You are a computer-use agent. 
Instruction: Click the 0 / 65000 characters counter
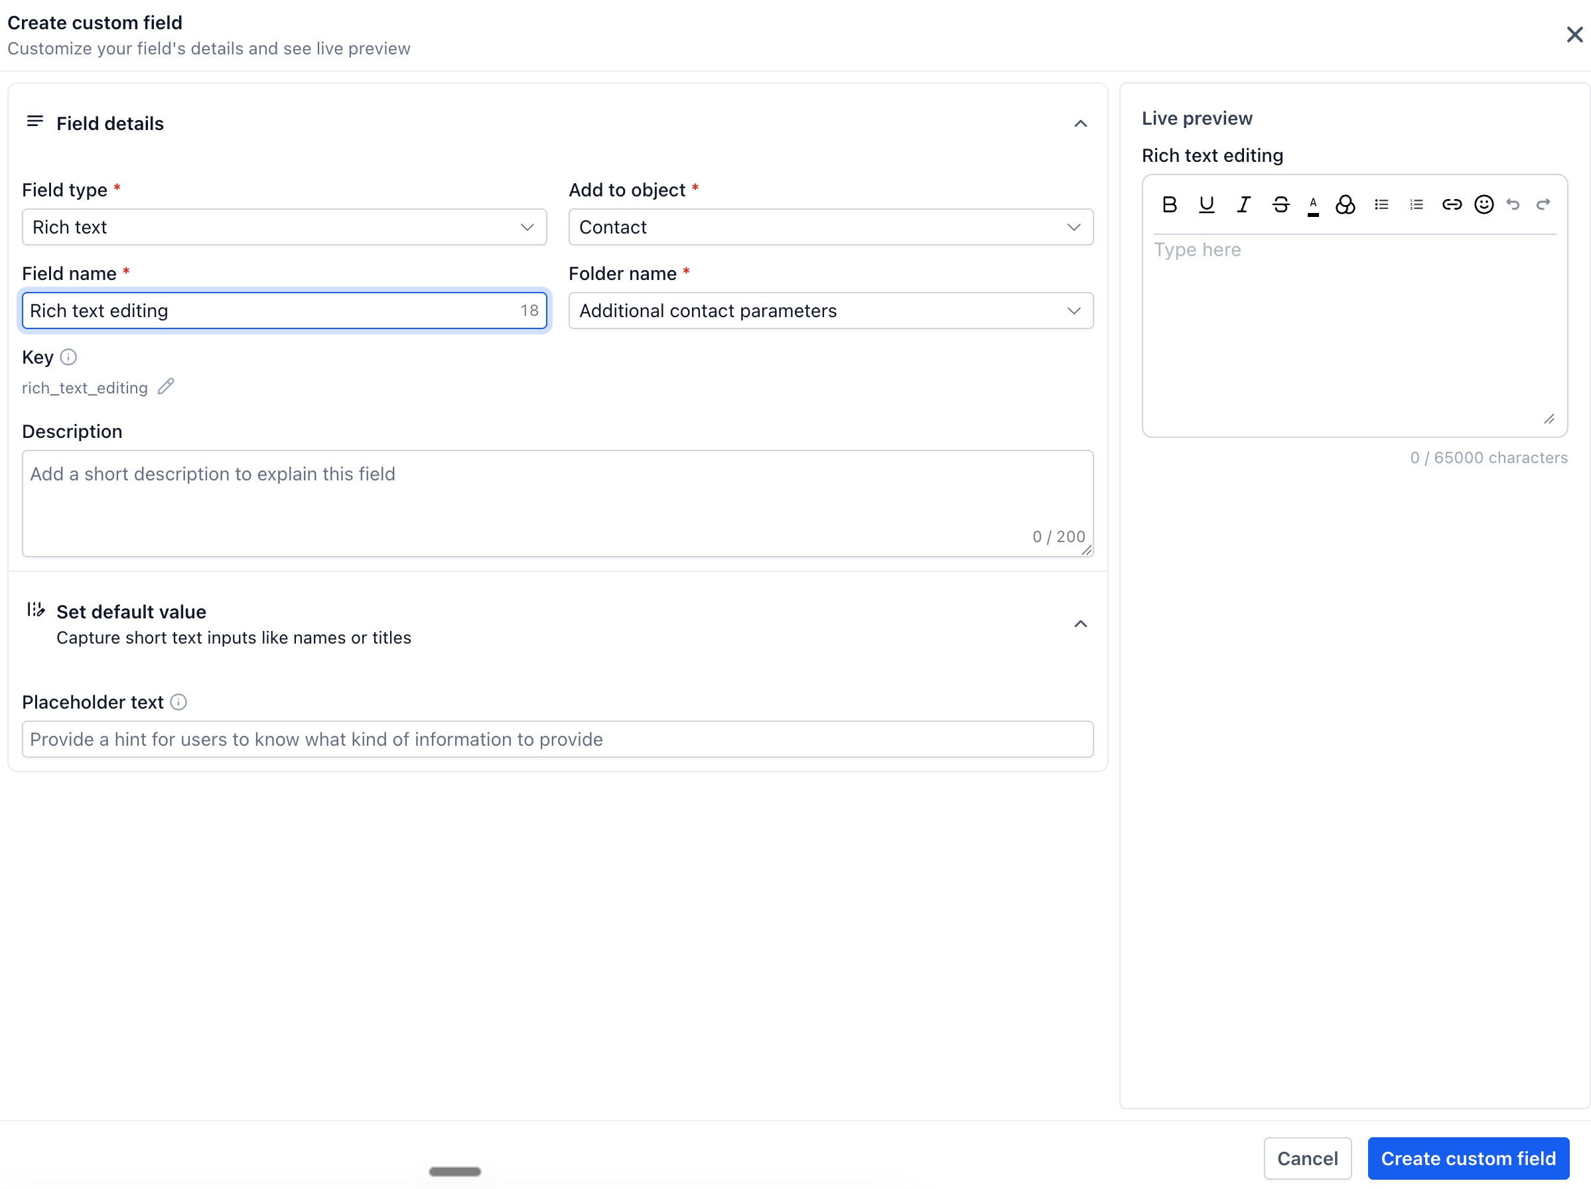[1489, 458]
